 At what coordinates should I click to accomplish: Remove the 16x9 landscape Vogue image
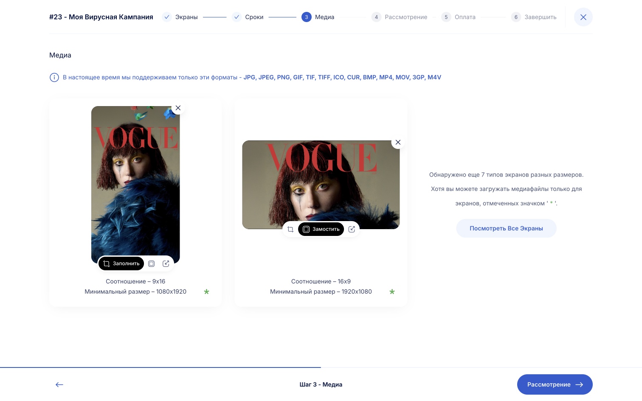(x=398, y=142)
